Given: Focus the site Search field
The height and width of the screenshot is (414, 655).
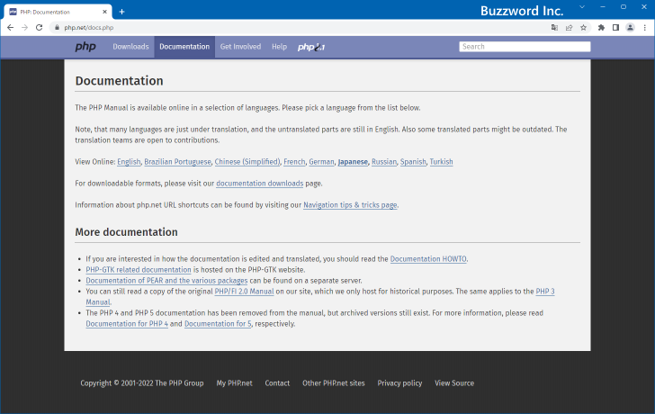Looking at the screenshot, I should tap(525, 47).
